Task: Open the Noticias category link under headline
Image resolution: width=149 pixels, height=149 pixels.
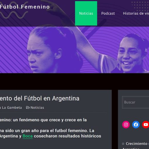Action: [37, 108]
